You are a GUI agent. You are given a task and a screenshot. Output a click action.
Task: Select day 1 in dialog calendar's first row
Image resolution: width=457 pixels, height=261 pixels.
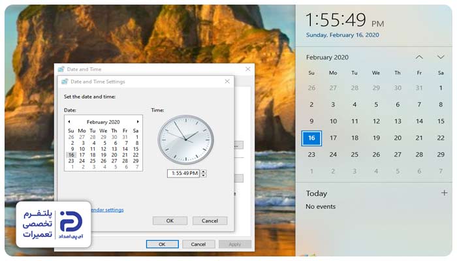(136, 137)
